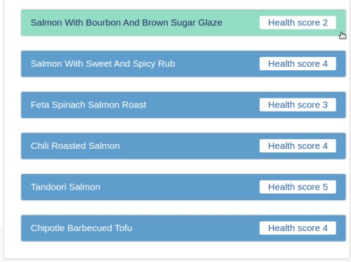The width and height of the screenshot is (351, 262).
Task: Click the Health score 2 badge
Action: [298, 22]
